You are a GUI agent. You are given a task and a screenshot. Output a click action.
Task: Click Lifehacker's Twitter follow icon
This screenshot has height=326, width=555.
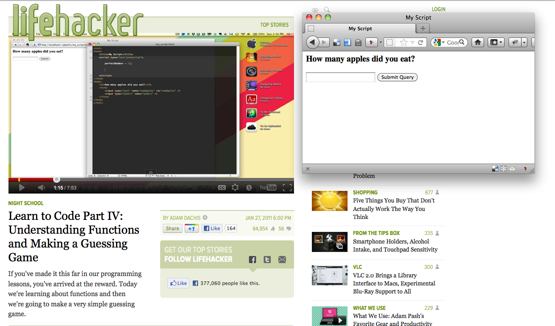tap(267, 260)
